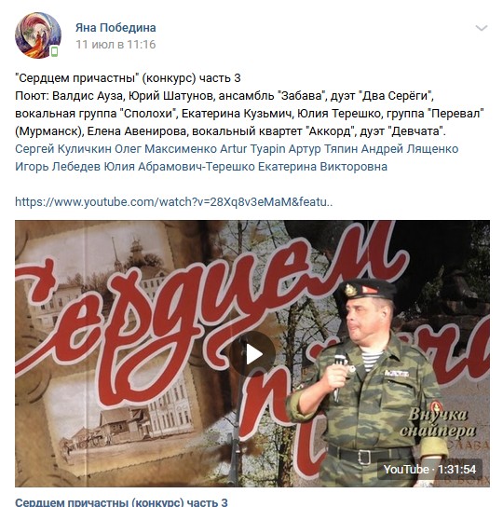This screenshot has width=503, height=507.
Task: Click the Внучка снайпера caption on video
Action: tap(438, 422)
